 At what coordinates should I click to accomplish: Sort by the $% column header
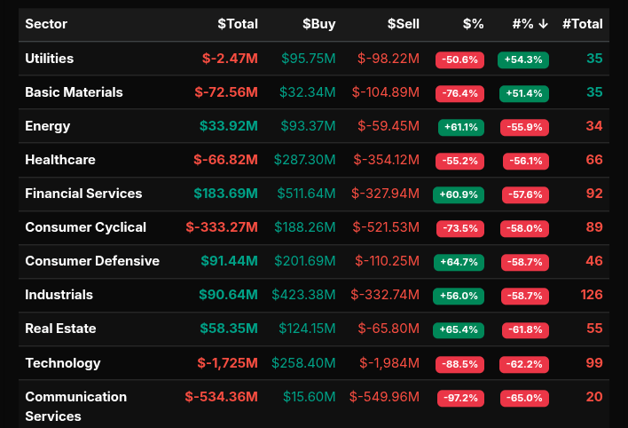(x=473, y=24)
